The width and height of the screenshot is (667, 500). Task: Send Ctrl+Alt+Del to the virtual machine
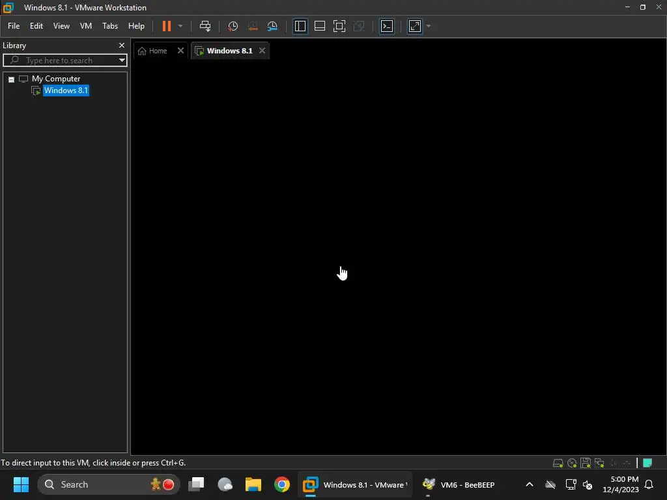205,26
